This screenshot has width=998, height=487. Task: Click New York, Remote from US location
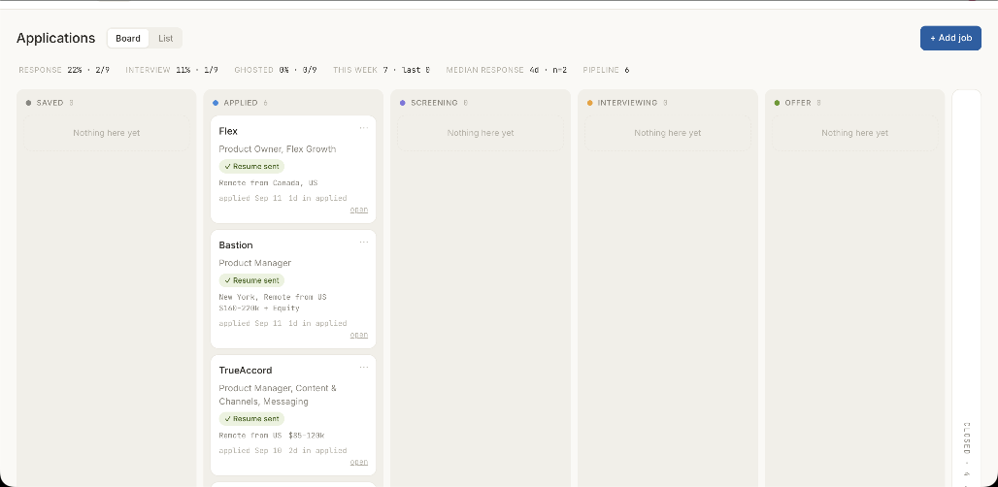pyautogui.click(x=273, y=297)
